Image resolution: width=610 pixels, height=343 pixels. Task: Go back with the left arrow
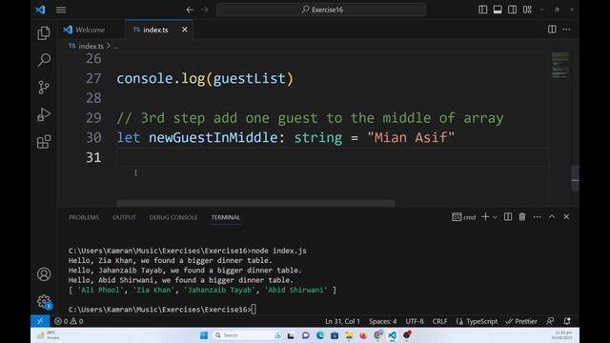point(190,10)
